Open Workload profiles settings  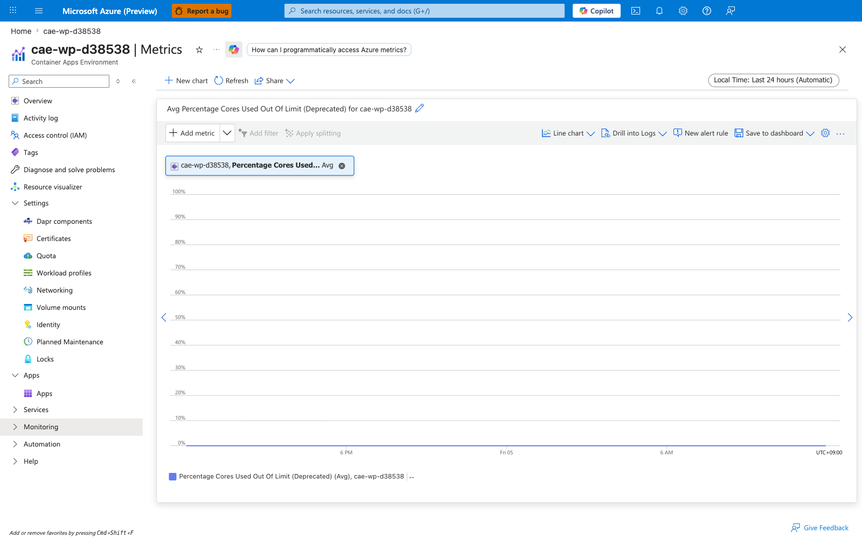click(x=64, y=273)
